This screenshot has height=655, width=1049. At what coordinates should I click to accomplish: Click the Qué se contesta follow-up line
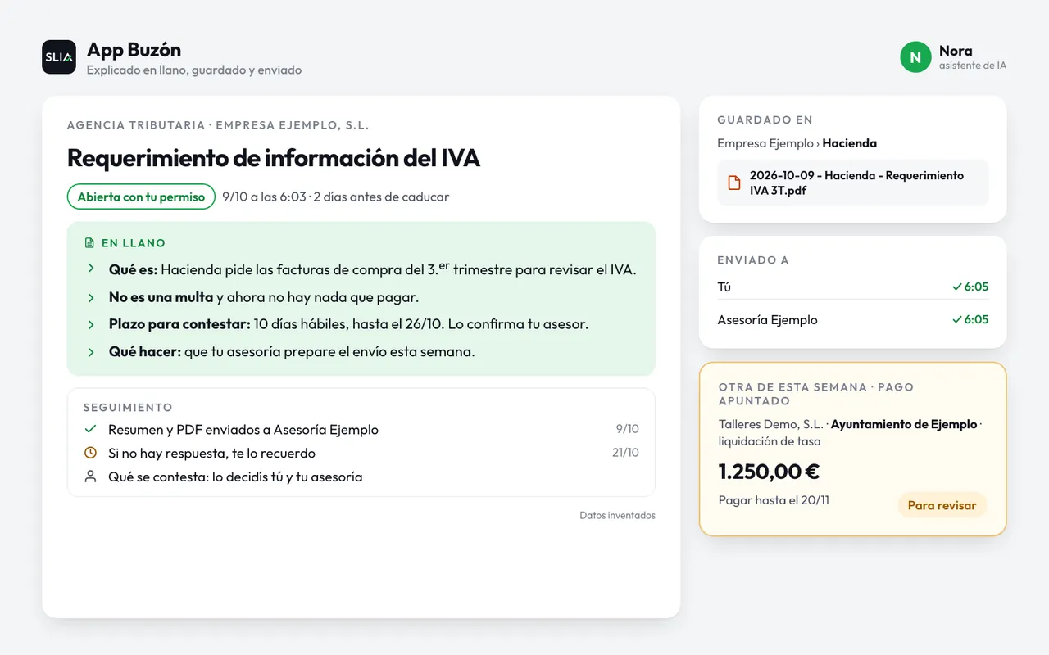[235, 477]
